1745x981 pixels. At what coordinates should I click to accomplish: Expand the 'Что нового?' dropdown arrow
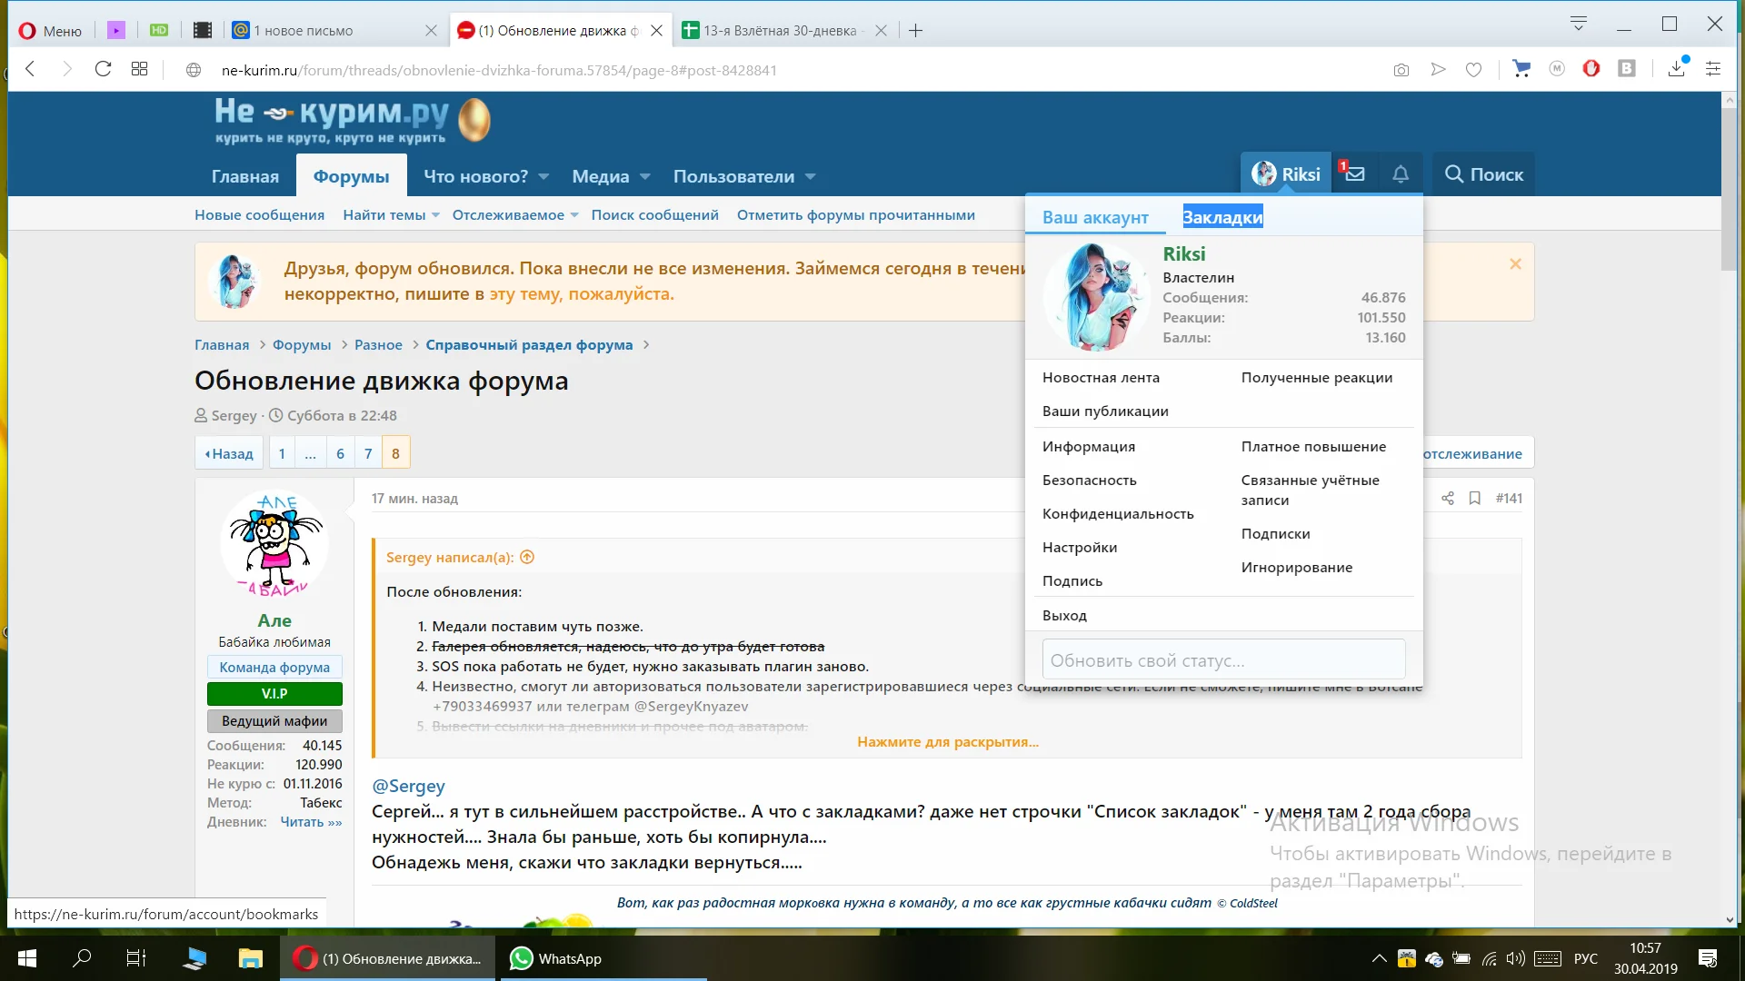tap(543, 176)
